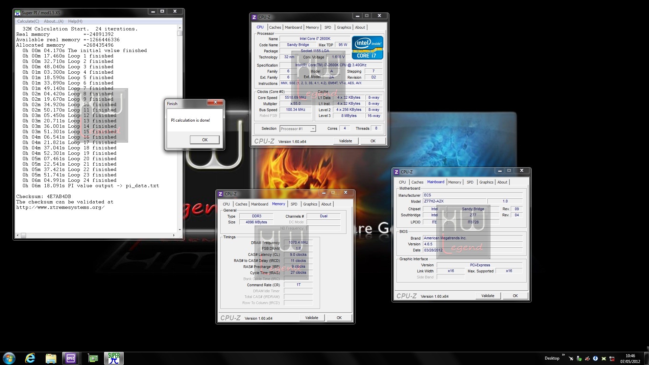Open the Windows Start orb
The image size is (649, 365).
[x=9, y=358]
